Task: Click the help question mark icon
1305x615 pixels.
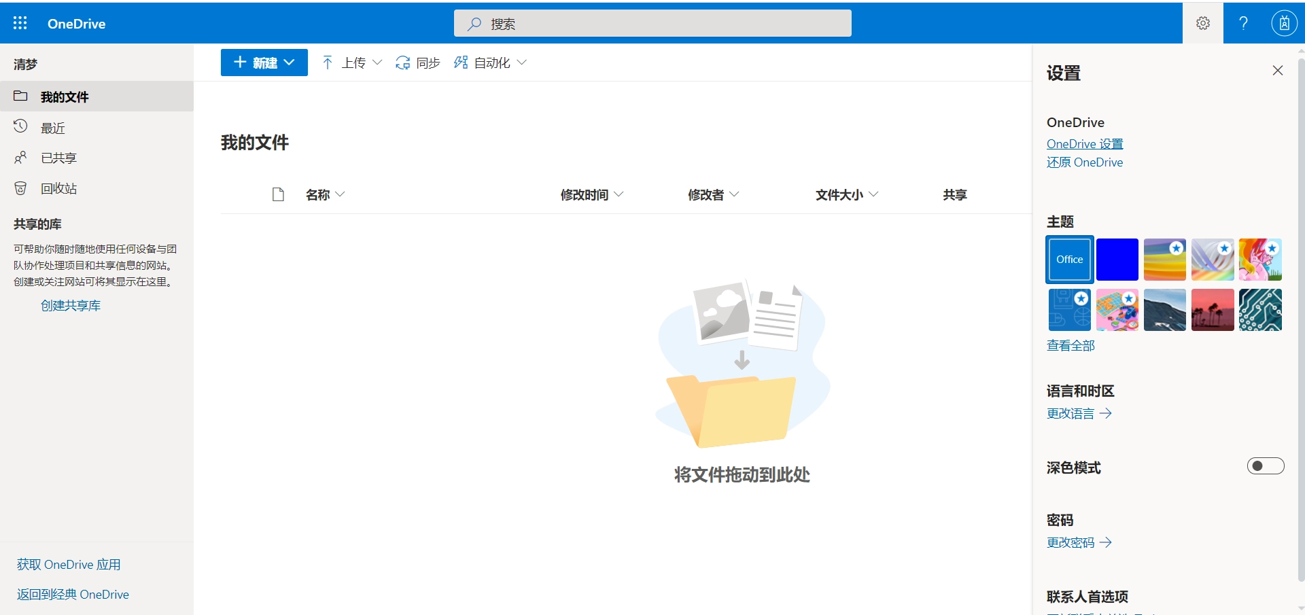Action: point(1242,22)
